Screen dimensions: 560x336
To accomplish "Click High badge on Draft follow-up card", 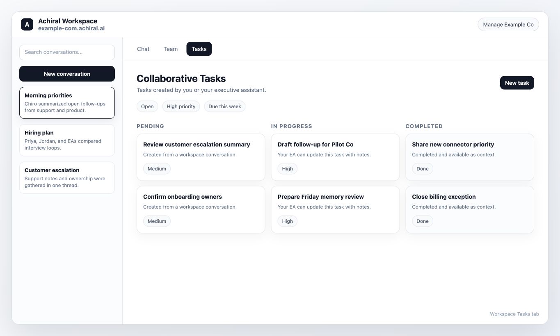I will tap(288, 169).
